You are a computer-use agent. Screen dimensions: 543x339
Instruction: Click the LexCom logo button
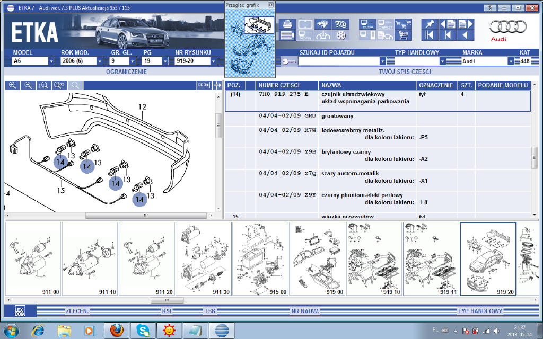click(20, 310)
